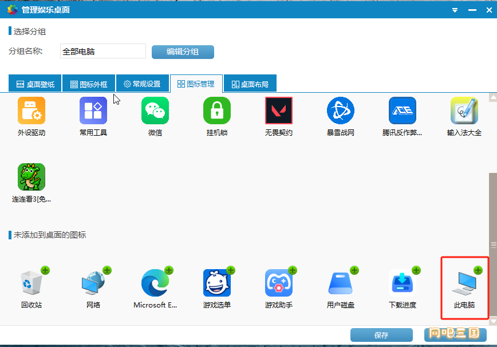Click the 编辑分组 button
This screenshot has width=497, height=347.
183,52
